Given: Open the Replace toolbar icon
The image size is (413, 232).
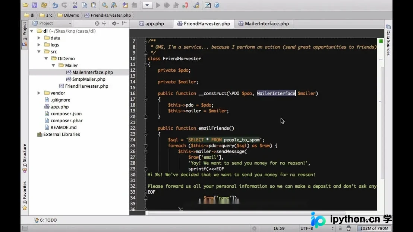Looking at the screenshot, I should [x=114, y=5].
